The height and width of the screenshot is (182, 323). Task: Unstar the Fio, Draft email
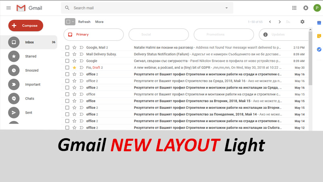click(x=74, y=68)
